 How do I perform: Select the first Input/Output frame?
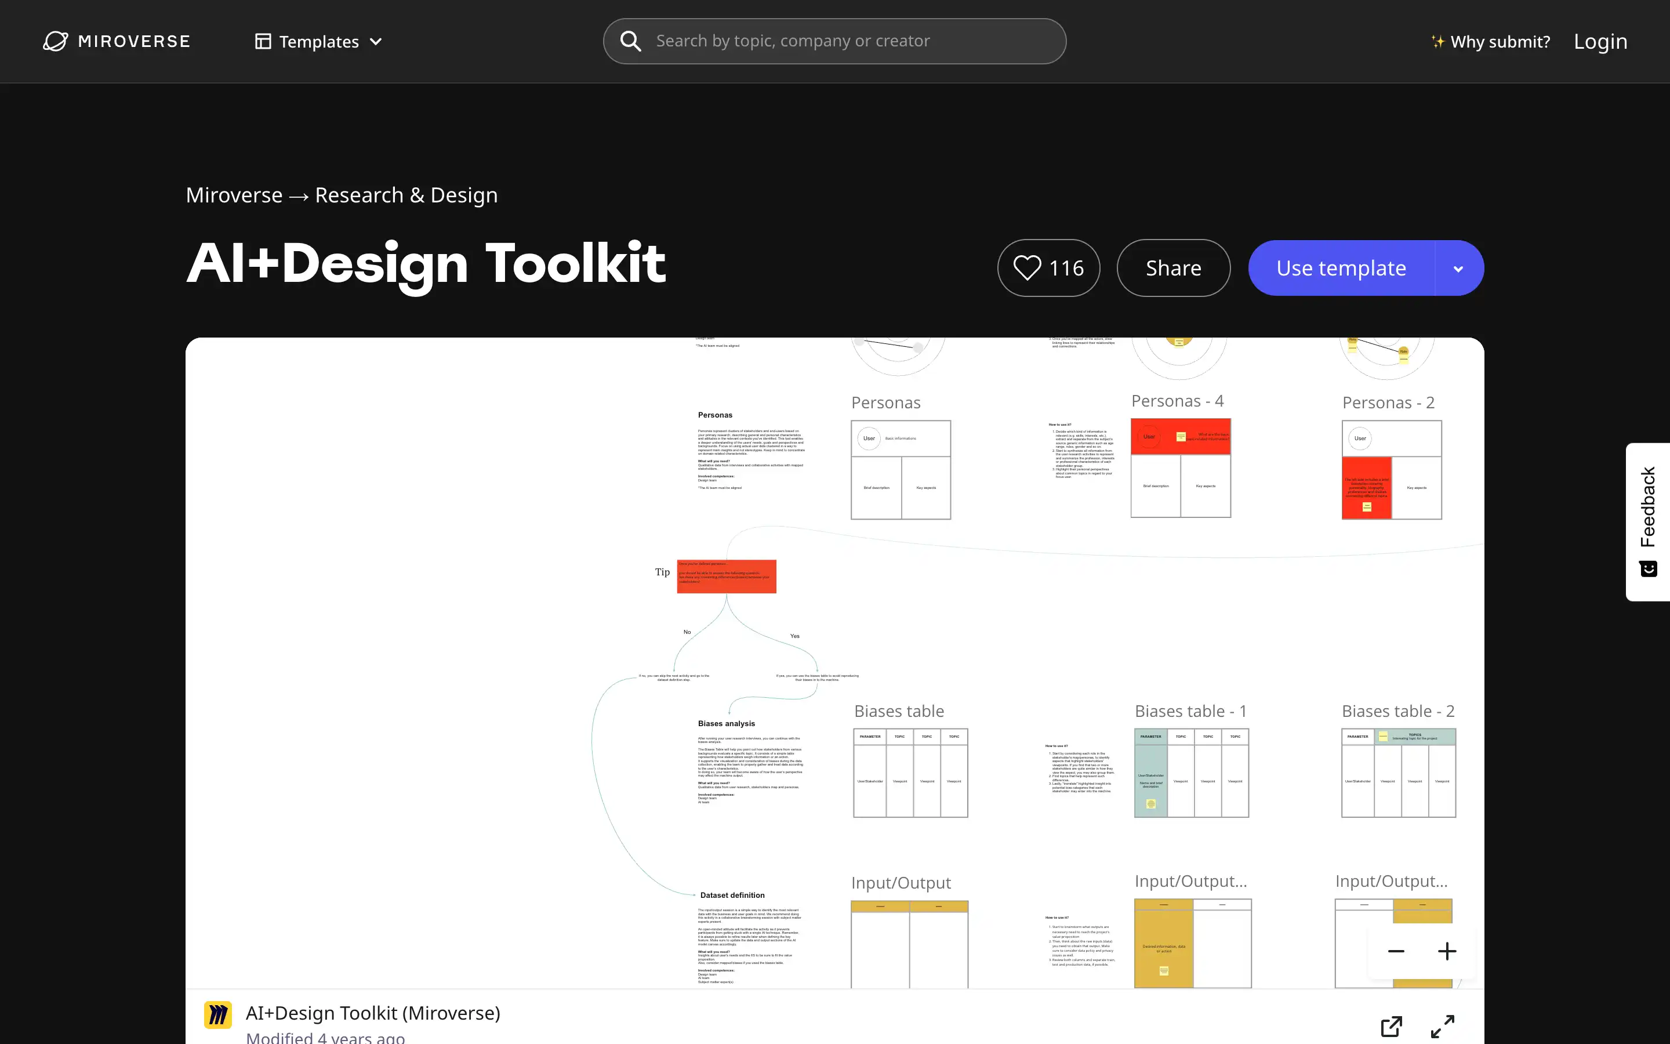(x=910, y=944)
